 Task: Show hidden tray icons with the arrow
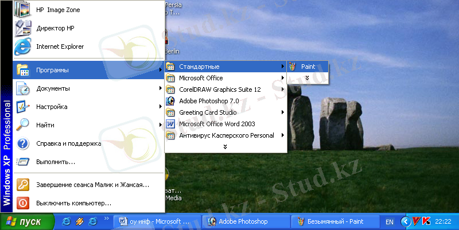tap(407, 221)
